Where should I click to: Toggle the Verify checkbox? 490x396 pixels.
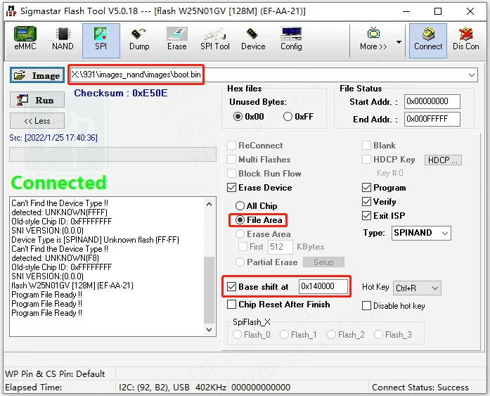366,202
